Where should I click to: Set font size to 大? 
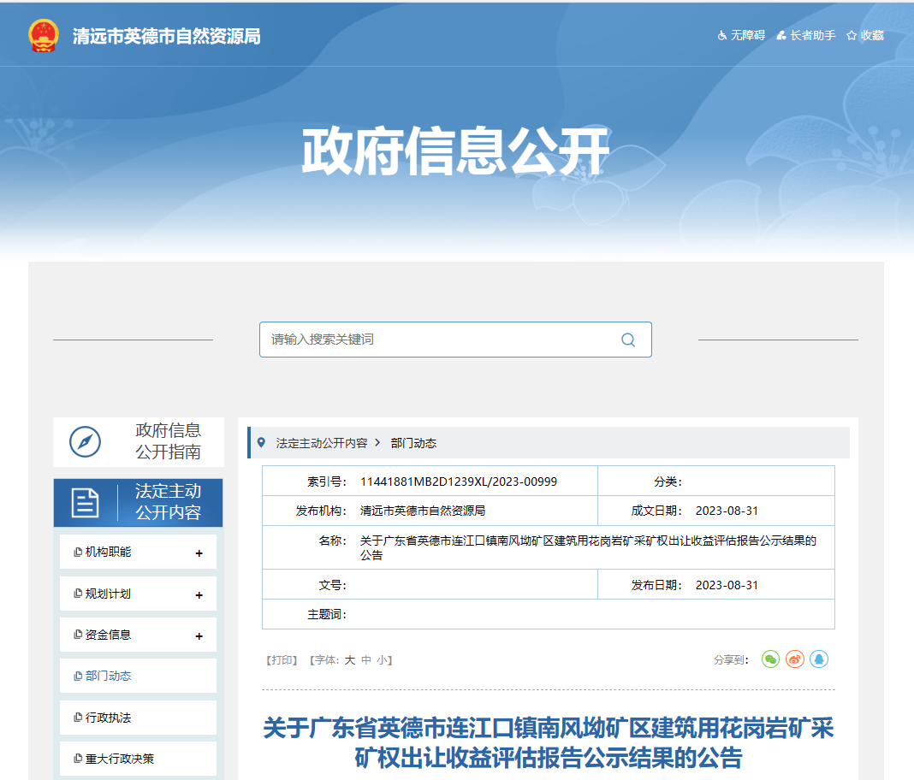click(x=349, y=660)
